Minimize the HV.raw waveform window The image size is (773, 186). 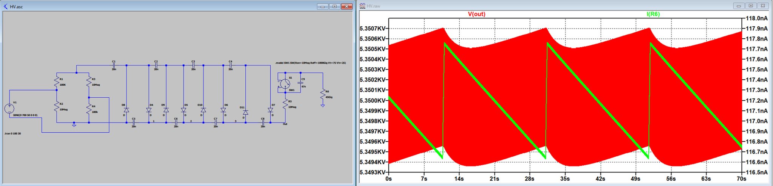(739, 6)
